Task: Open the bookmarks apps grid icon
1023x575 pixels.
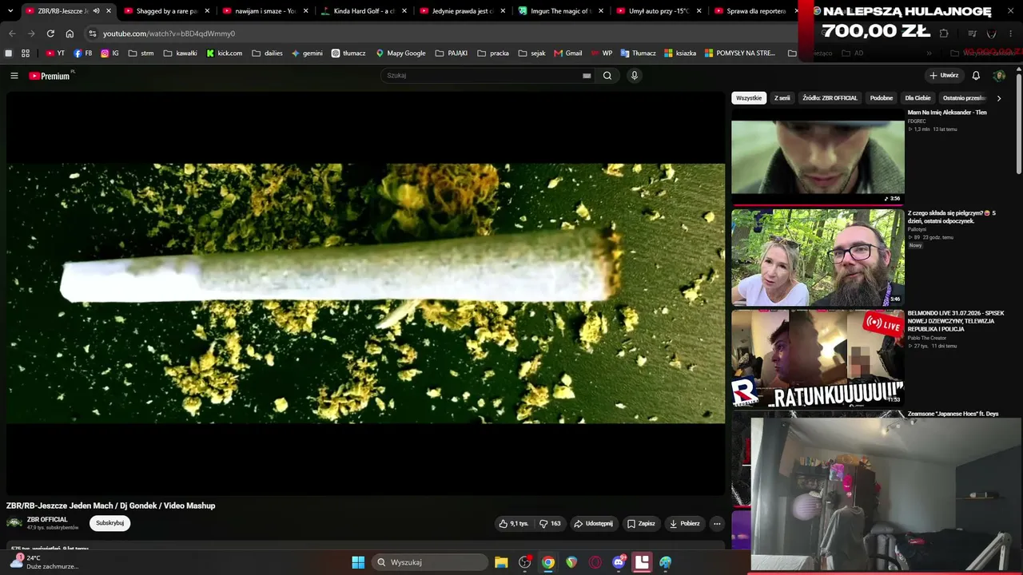Action: click(x=26, y=54)
